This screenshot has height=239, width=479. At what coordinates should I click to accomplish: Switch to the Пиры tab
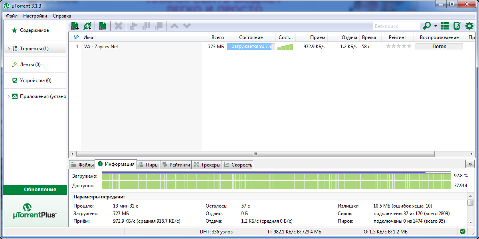pos(148,165)
